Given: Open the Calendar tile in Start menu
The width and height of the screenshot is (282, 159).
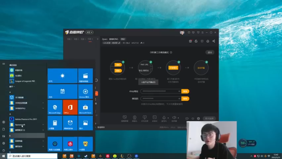Looking at the screenshot, I should (63, 92).
